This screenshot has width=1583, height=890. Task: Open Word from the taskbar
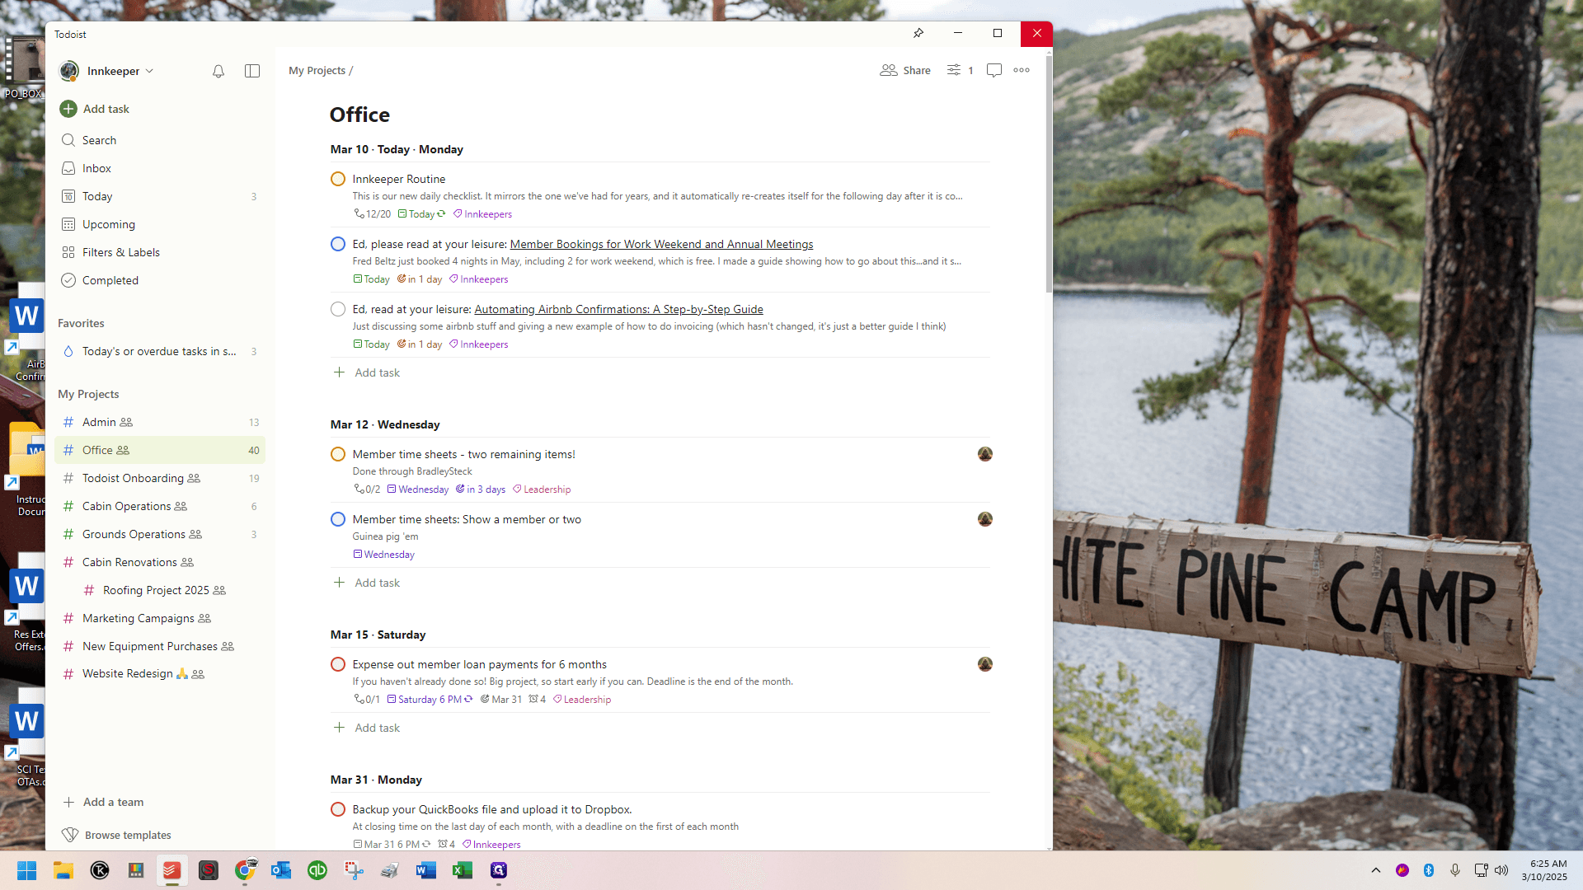[426, 870]
